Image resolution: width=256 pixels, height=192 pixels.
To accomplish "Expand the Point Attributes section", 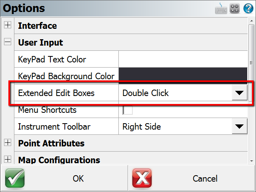I will pyautogui.click(x=8, y=143).
